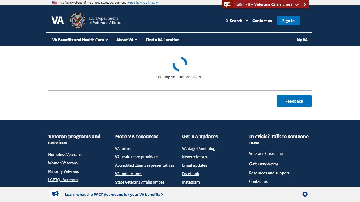Open the VA mobile apps link
The image size is (360, 202).
point(129,174)
